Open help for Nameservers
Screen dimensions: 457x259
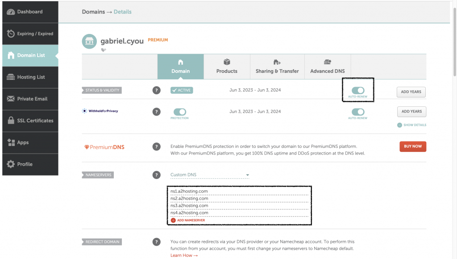(x=157, y=175)
